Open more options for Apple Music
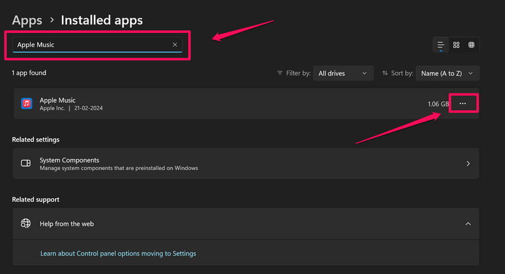This screenshot has width=505, height=274. coord(463,104)
